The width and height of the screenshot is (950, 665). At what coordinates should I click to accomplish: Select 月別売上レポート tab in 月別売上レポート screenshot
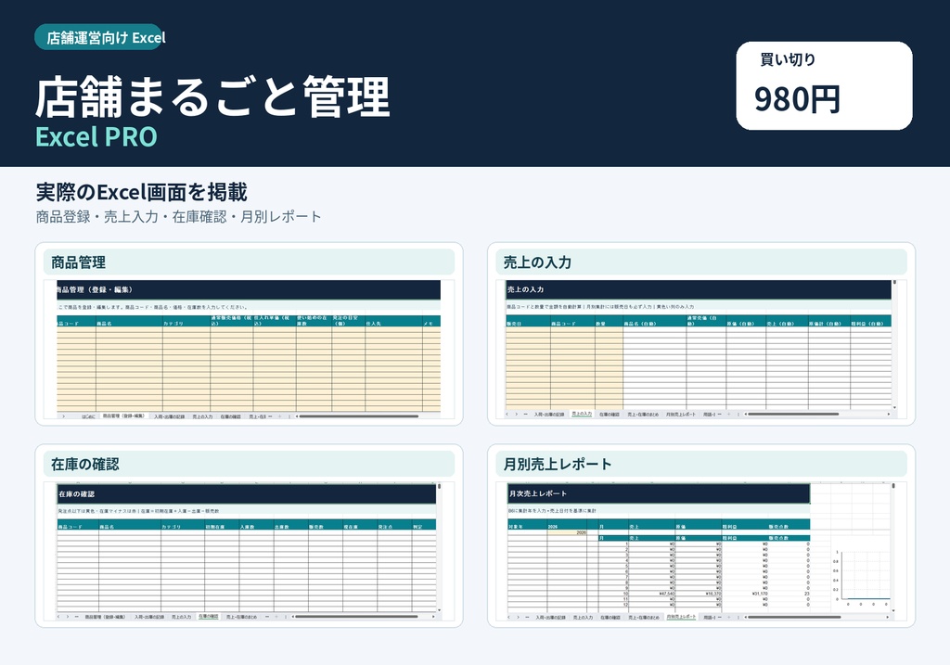click(681, 617)
